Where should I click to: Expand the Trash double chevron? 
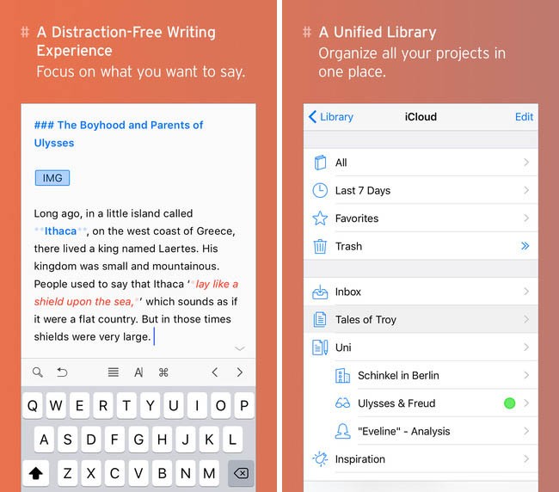point(525,246)
